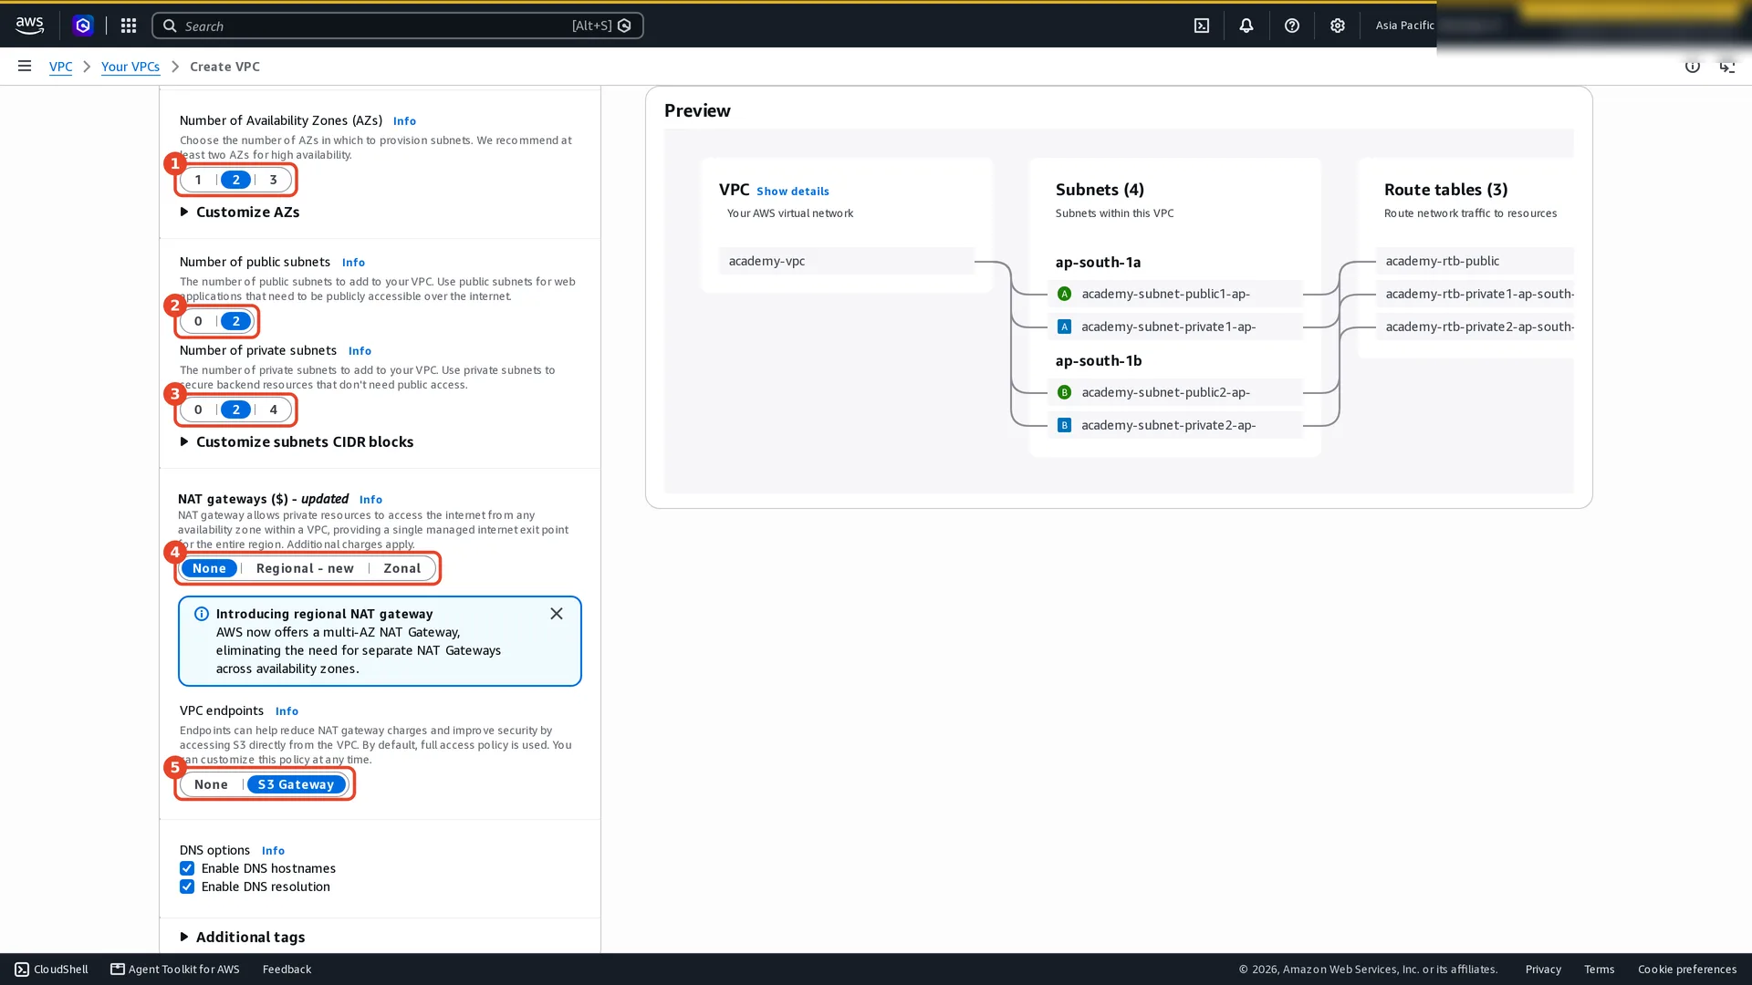This screenshot has height=985, width=1752.
Task: Select academy-rtb-private1 route table
Action: (1475, 294)
